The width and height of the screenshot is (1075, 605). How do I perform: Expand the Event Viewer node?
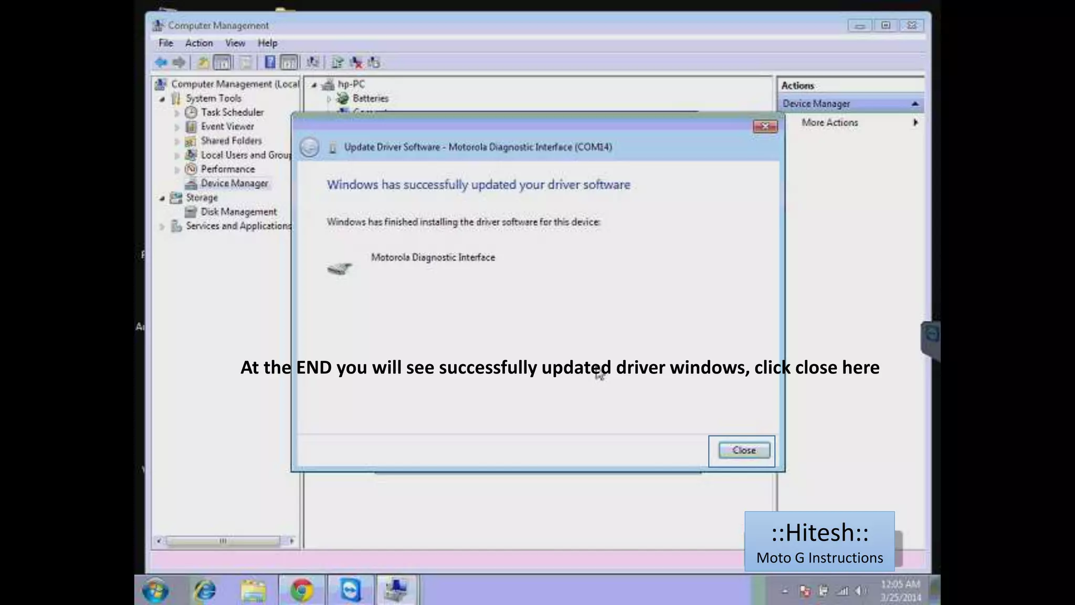coord(177,127)
